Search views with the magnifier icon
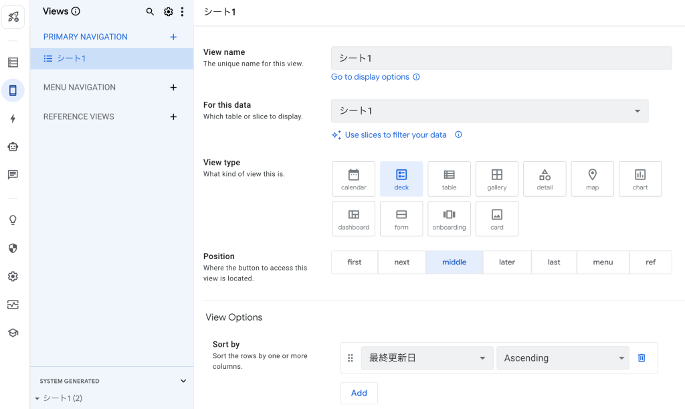 (150, 11)
